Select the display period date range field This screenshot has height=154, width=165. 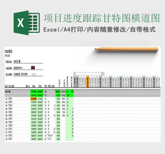click(21, 74)
